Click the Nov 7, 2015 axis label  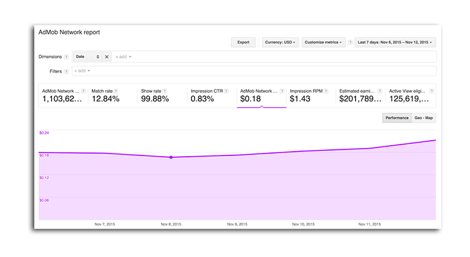point(105,225)
